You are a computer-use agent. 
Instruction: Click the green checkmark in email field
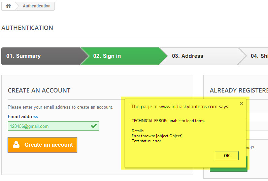pos(94,126)
